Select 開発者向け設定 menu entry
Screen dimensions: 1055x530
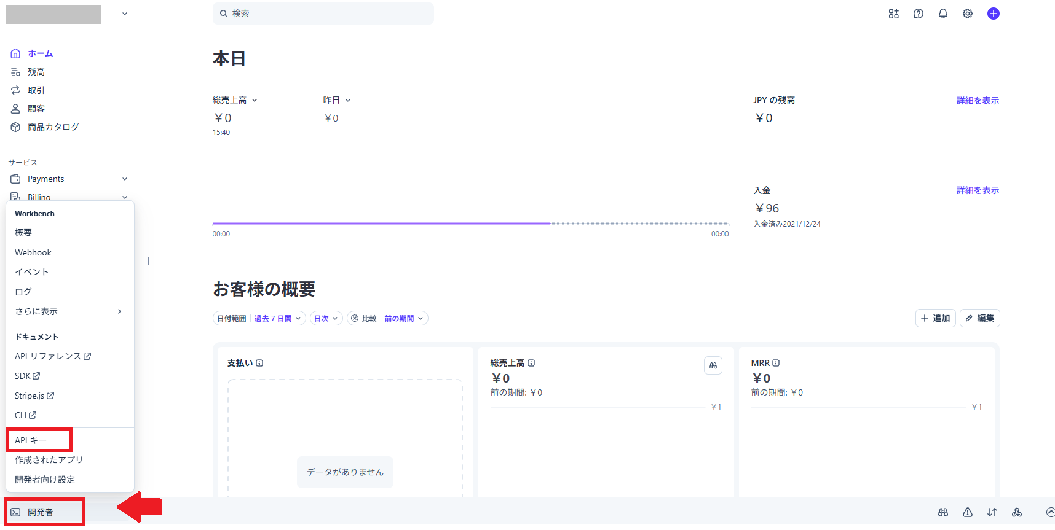[x=45, y=480]
